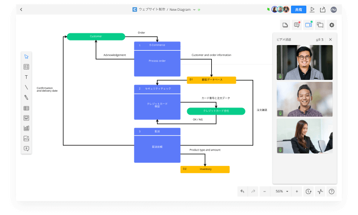
Task: Select the Text tool
Action: pyautogui.click(x=26, y=77)
